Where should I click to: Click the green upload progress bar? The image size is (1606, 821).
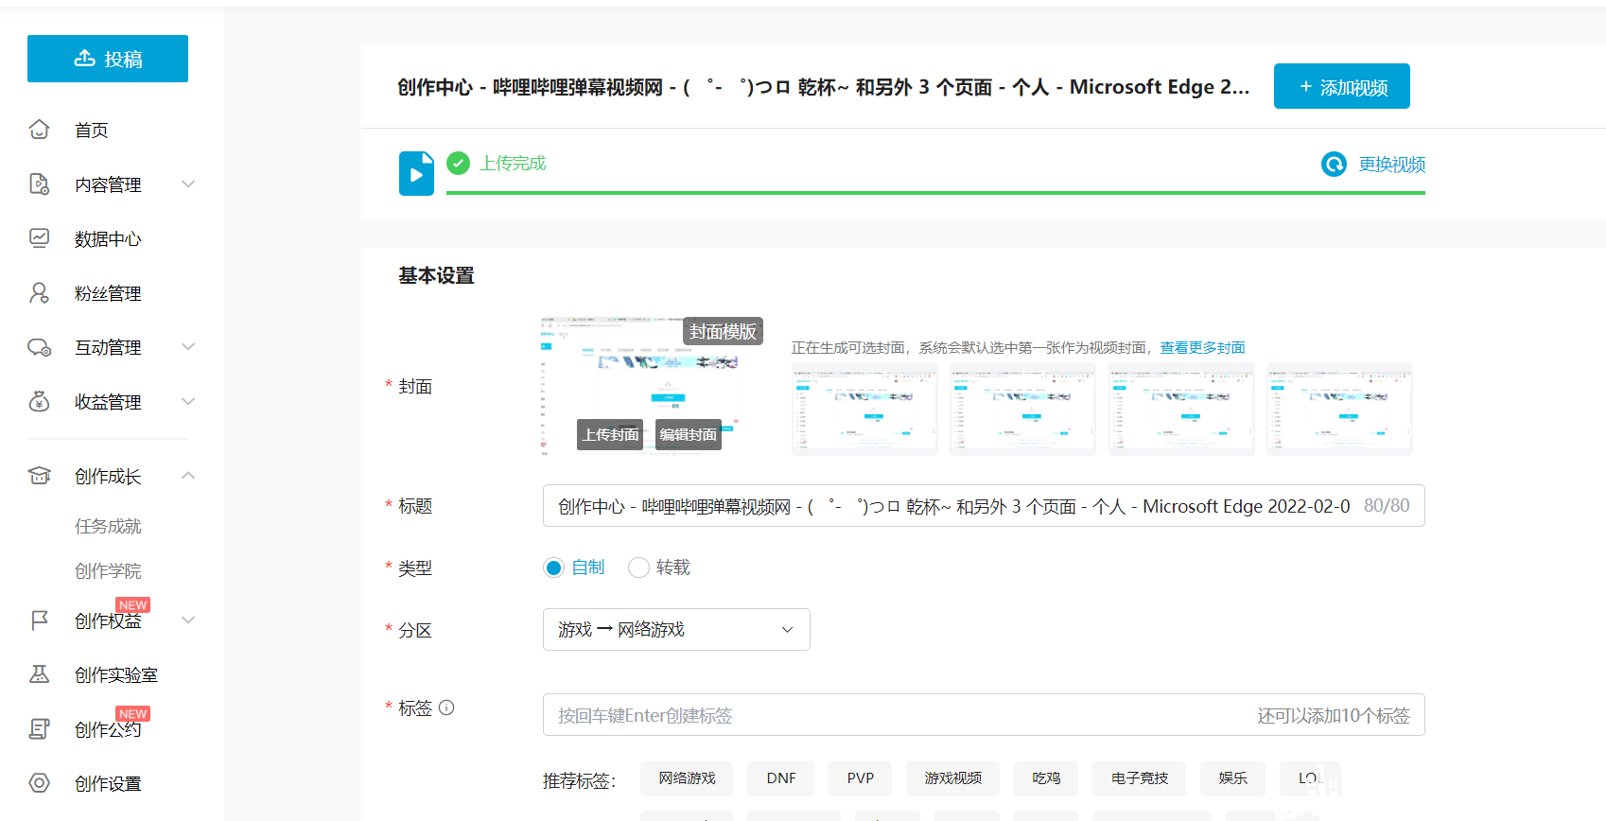[x=935, y=193]
